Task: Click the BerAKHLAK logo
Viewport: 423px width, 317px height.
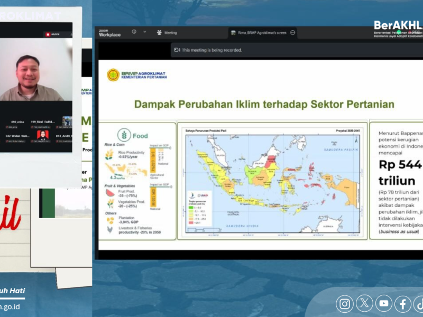Action: pyautogui.click(x=398, y=29)
